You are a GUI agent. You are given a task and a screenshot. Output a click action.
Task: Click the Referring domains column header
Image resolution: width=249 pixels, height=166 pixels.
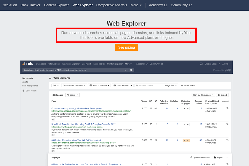(164, 102)
